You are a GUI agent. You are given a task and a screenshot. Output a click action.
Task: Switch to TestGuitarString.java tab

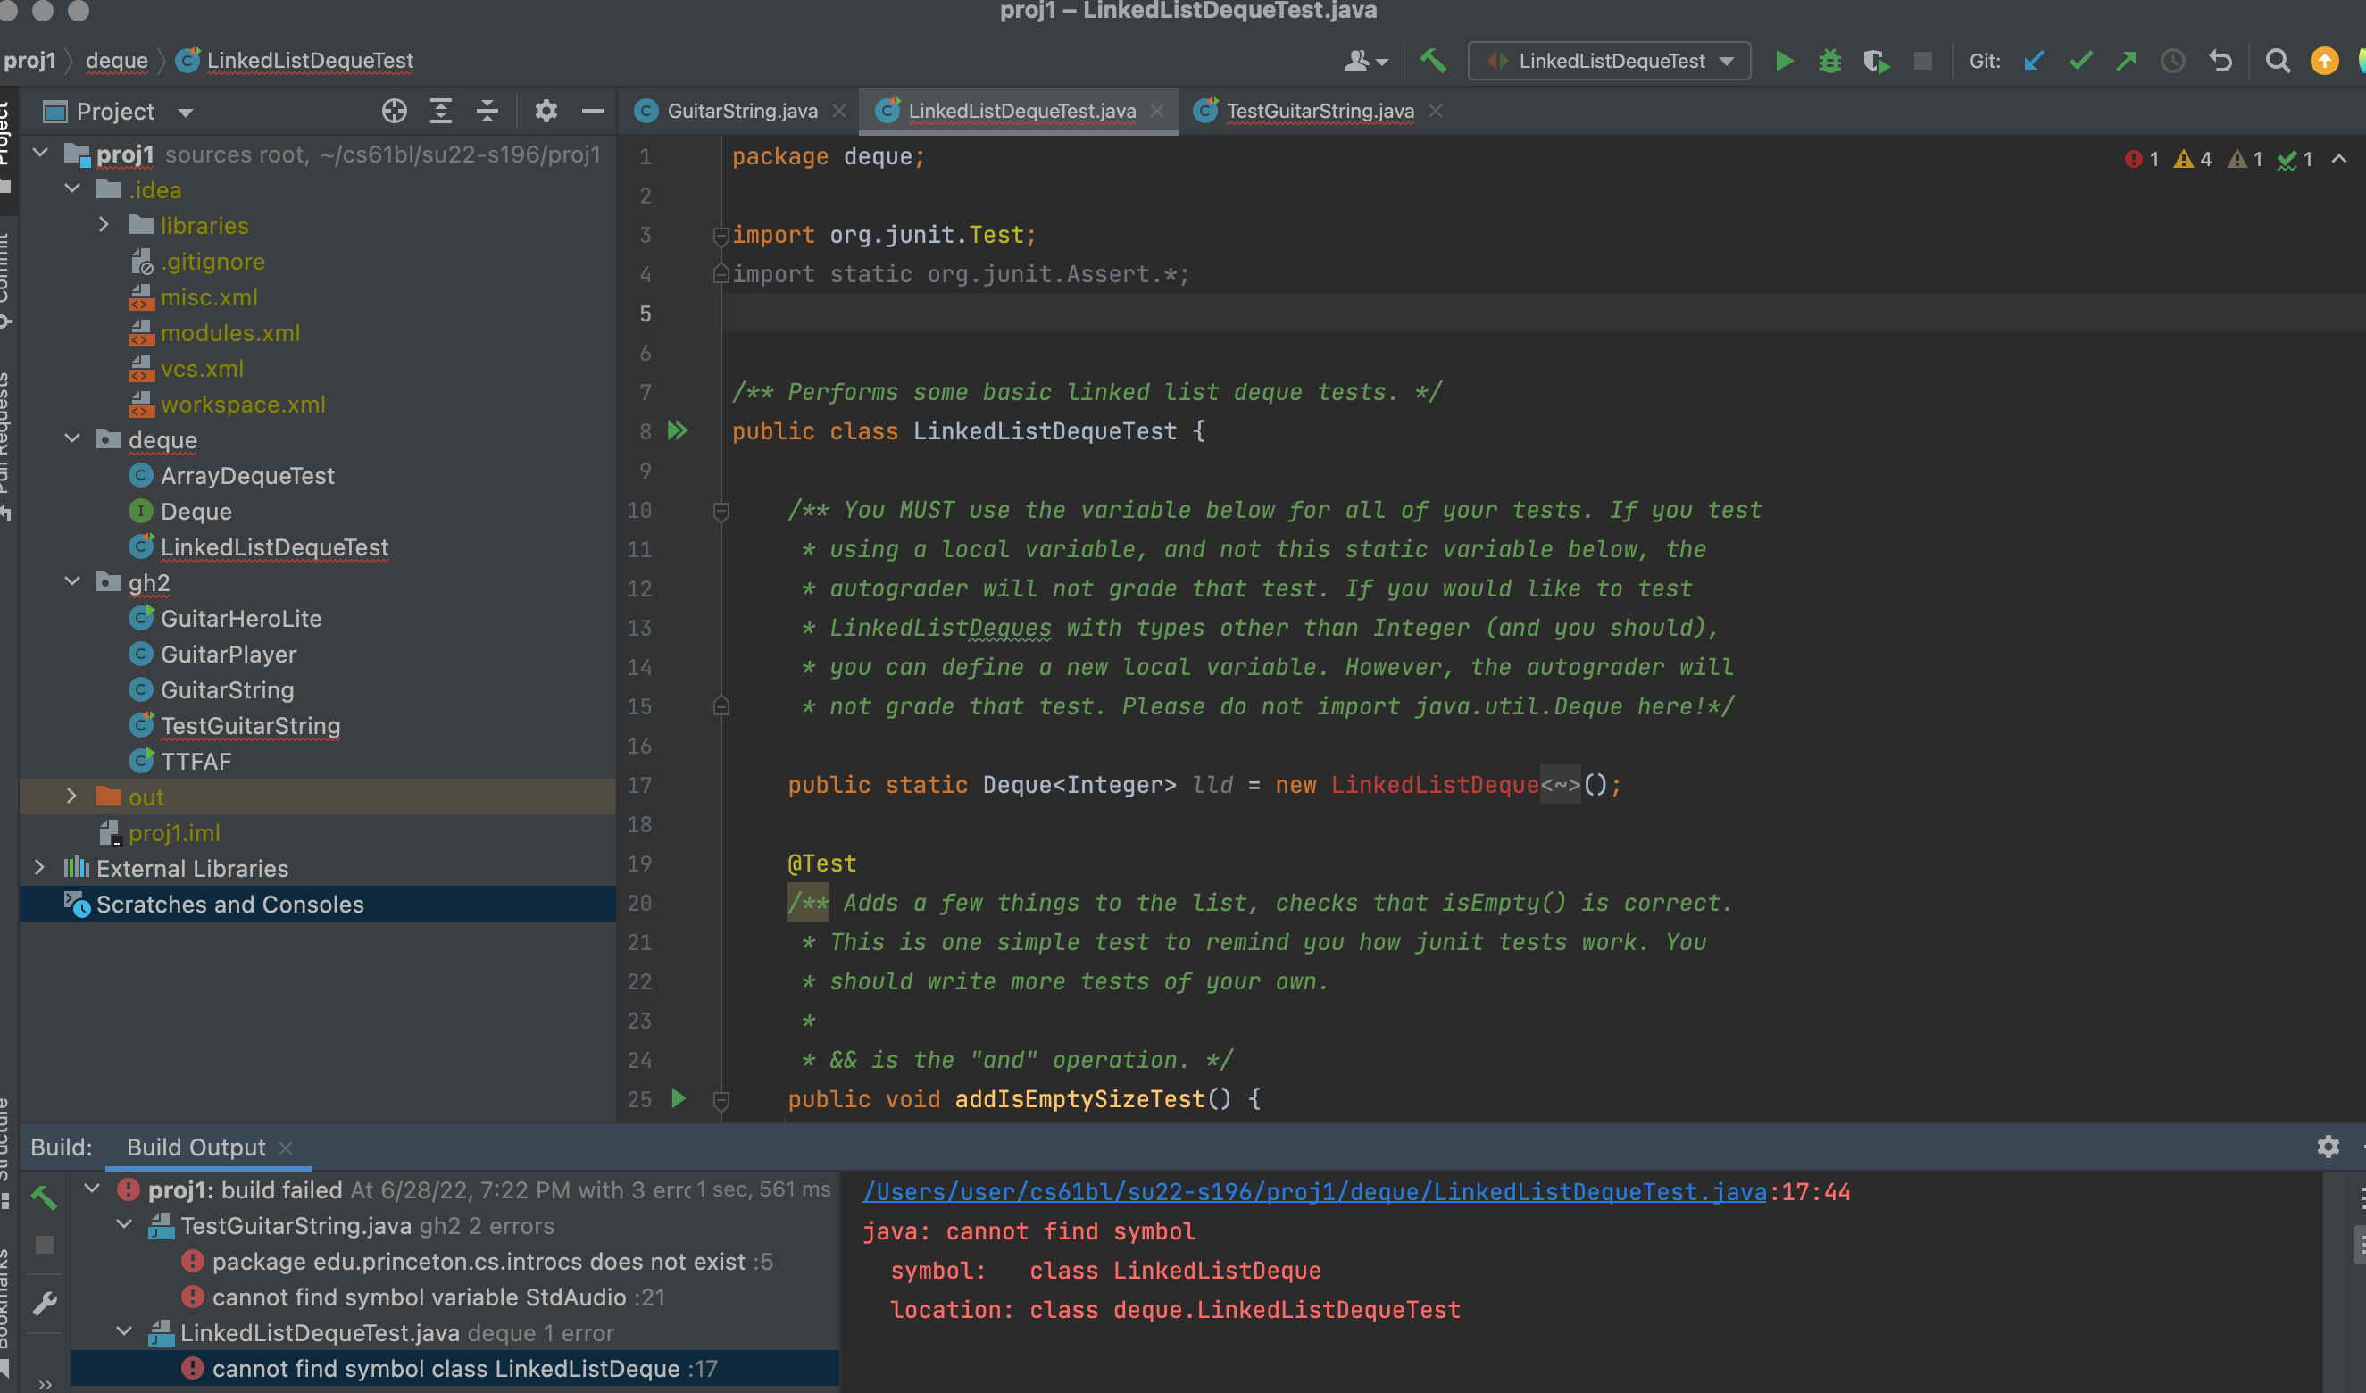click(1319, 111)
